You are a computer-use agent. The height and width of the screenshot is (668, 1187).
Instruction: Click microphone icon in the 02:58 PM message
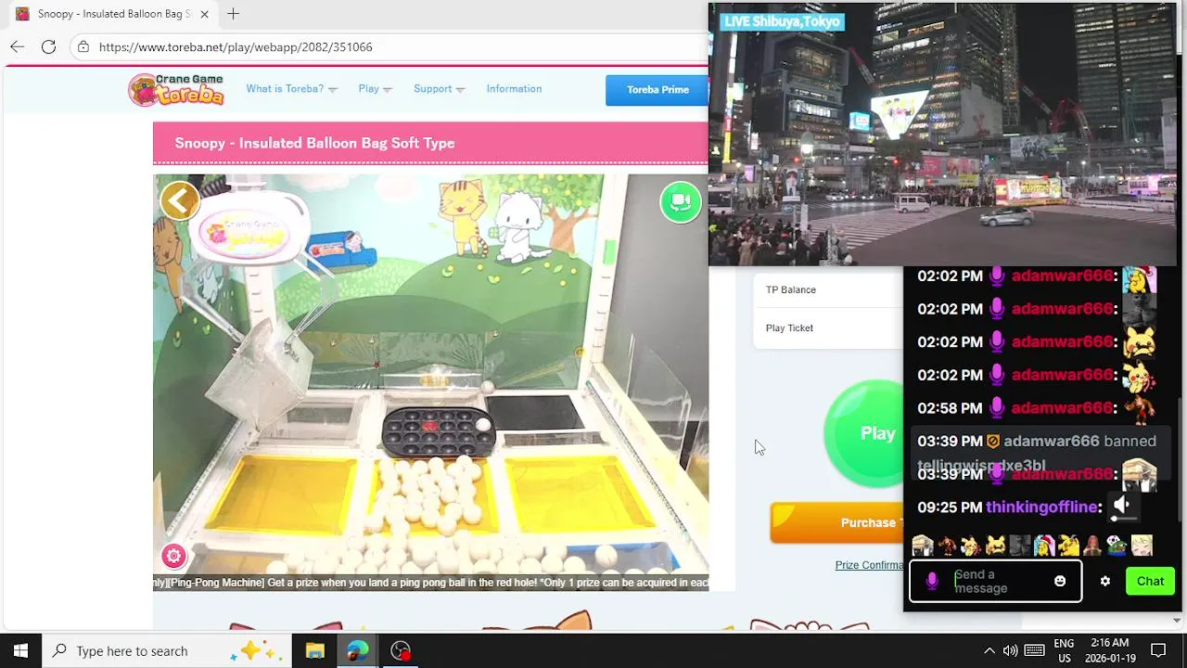997,408
